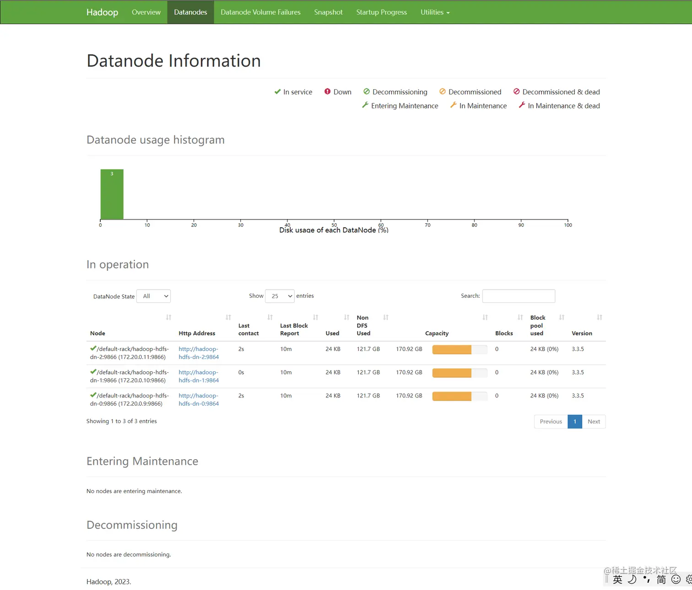Screen dimensions: 692x590
Task: Open the Overview tab
Action: coord(146,12)
